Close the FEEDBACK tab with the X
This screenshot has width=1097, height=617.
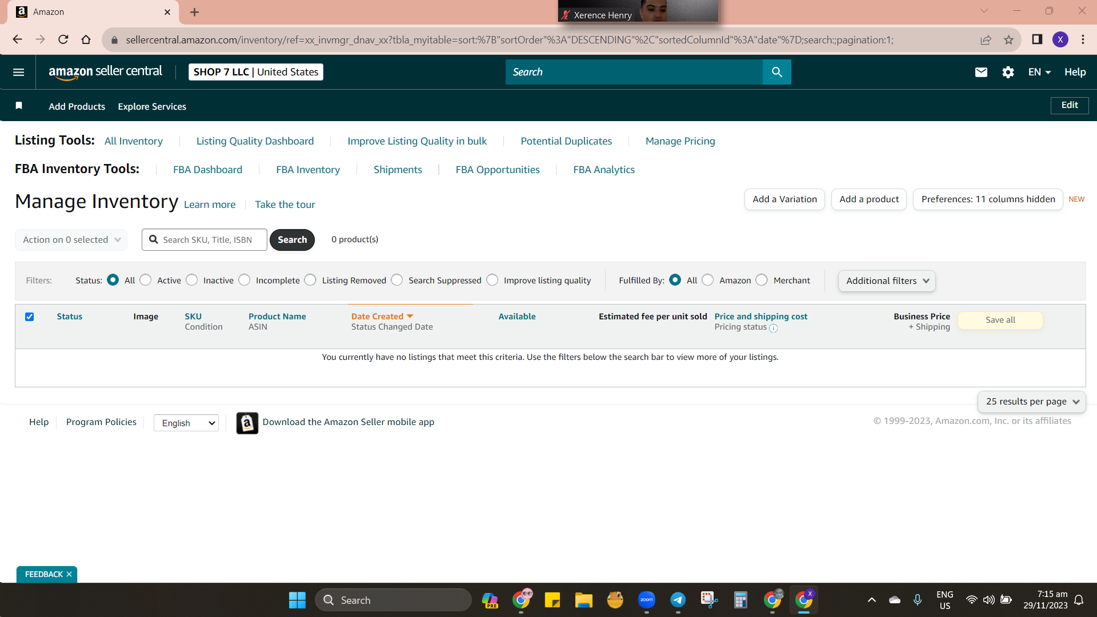click(x=69, y=574)
